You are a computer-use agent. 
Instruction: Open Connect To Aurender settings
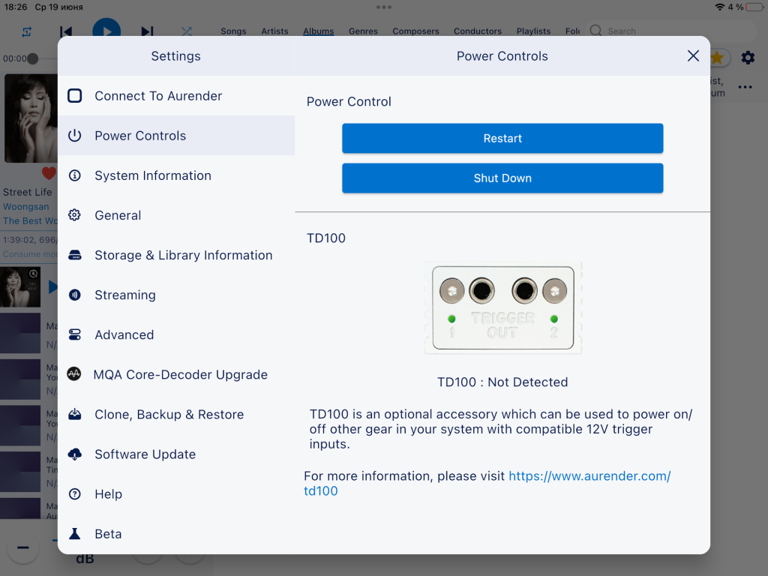176,96
